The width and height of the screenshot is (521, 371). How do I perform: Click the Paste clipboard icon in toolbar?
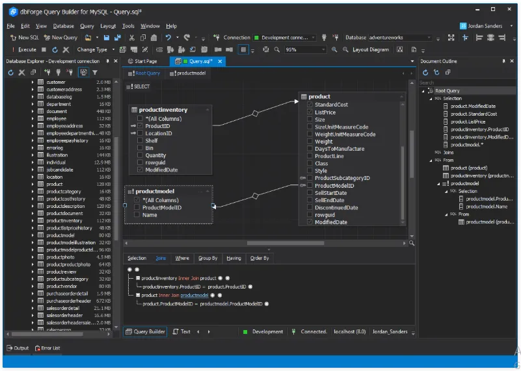154,38
